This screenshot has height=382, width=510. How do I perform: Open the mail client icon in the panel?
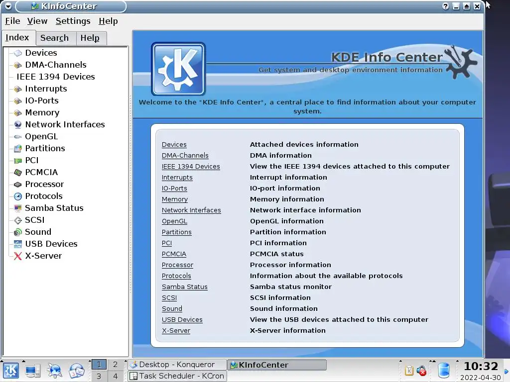(x=76, y=371)
